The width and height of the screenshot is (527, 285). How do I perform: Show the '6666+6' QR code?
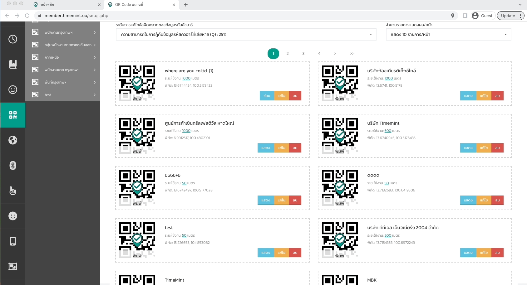pyautogui.click(x=266, y=200)
